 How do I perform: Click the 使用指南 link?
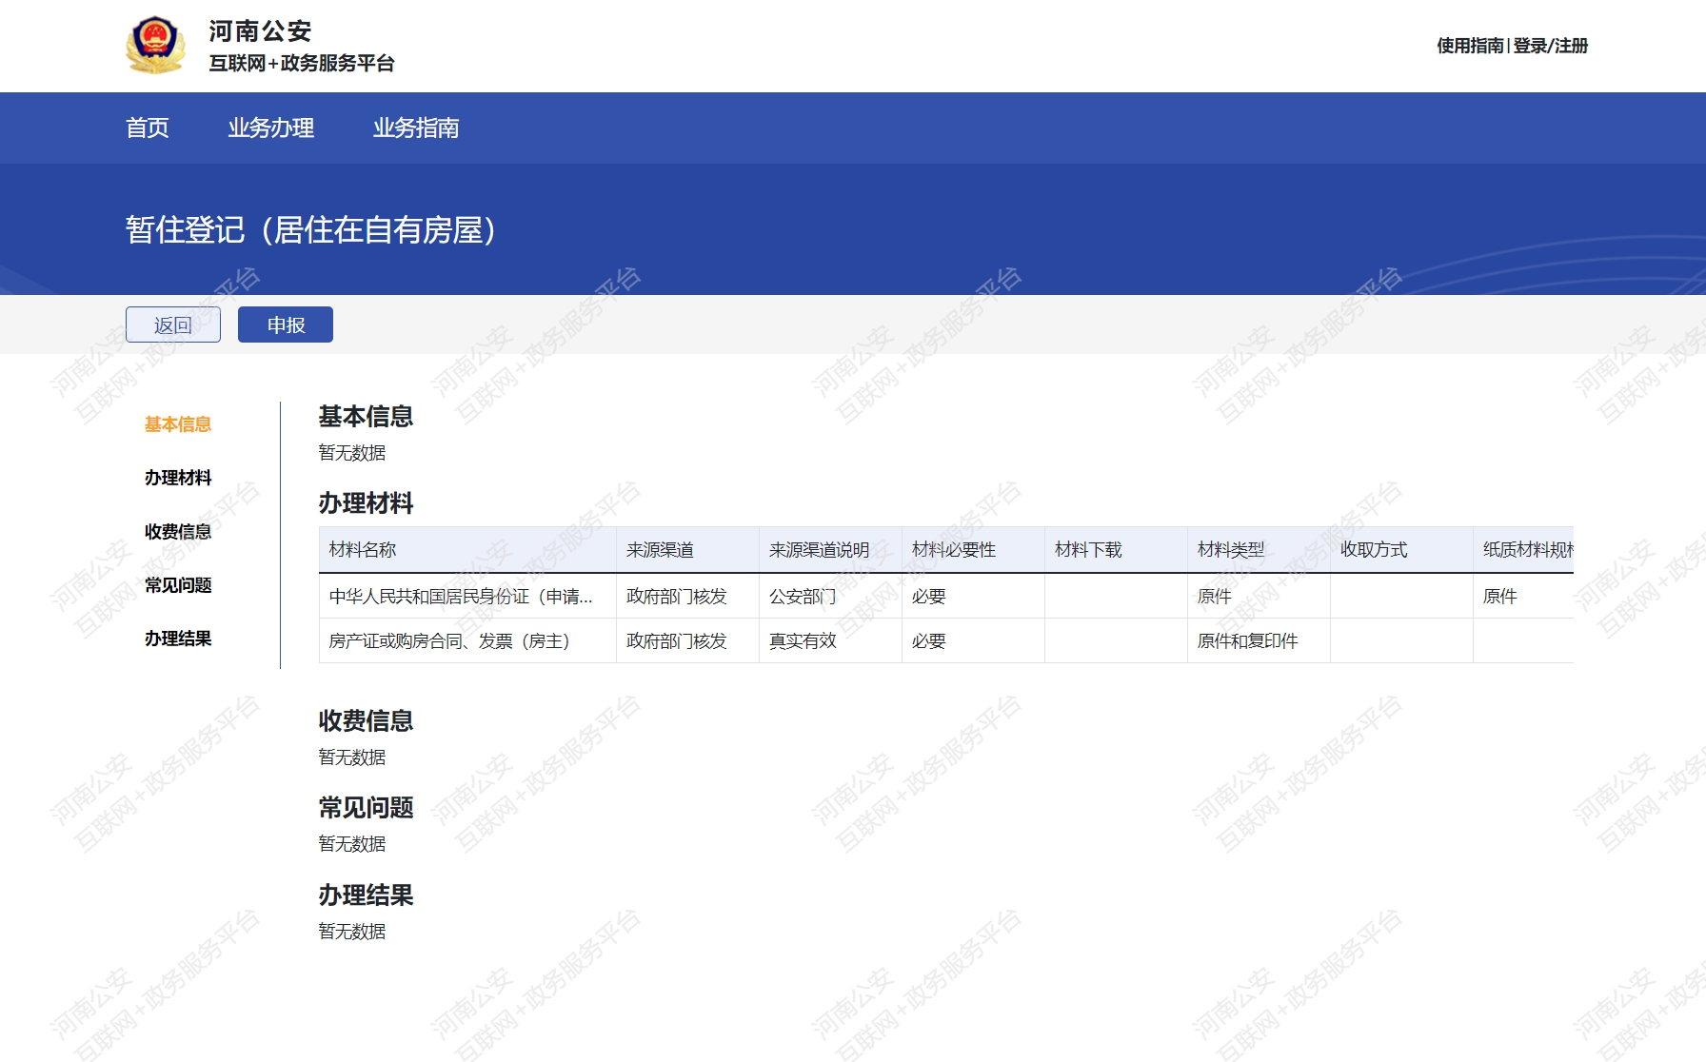(1470, 46)
